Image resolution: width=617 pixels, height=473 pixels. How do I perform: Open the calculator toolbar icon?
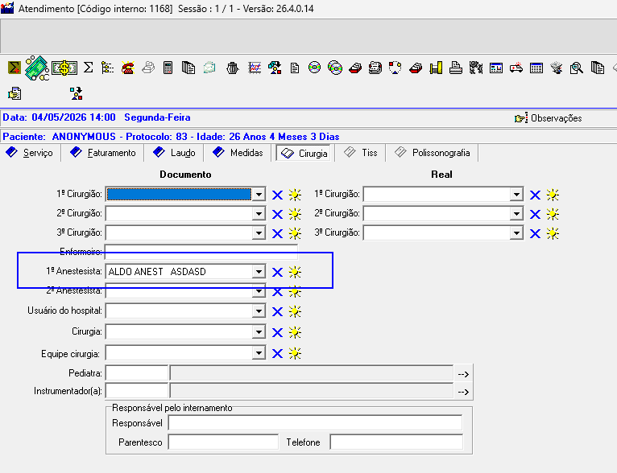coord(168,68)
